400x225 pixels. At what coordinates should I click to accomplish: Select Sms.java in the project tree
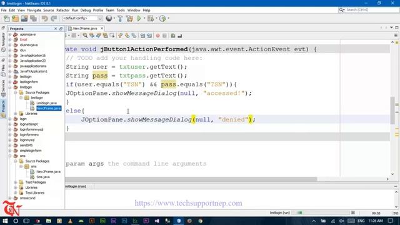click(43, 177)
